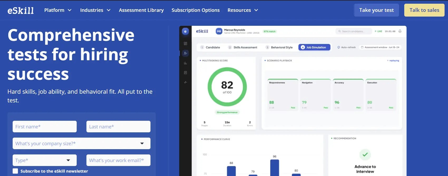Click the bar labeled 88 in performance curve
The image size is (448, 176).
pyautogui.click(x=231, y=171)
